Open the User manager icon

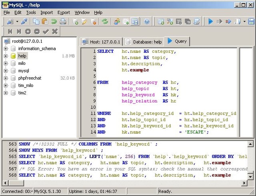[117, 21]
